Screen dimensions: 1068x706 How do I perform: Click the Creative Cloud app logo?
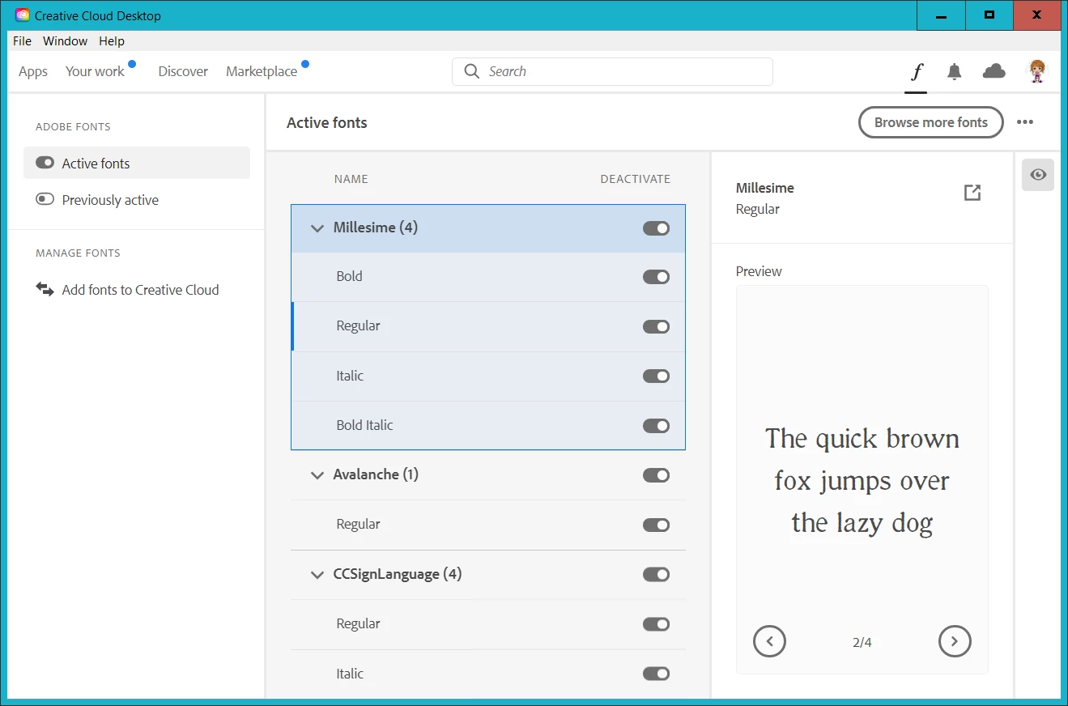coord(23,15)
